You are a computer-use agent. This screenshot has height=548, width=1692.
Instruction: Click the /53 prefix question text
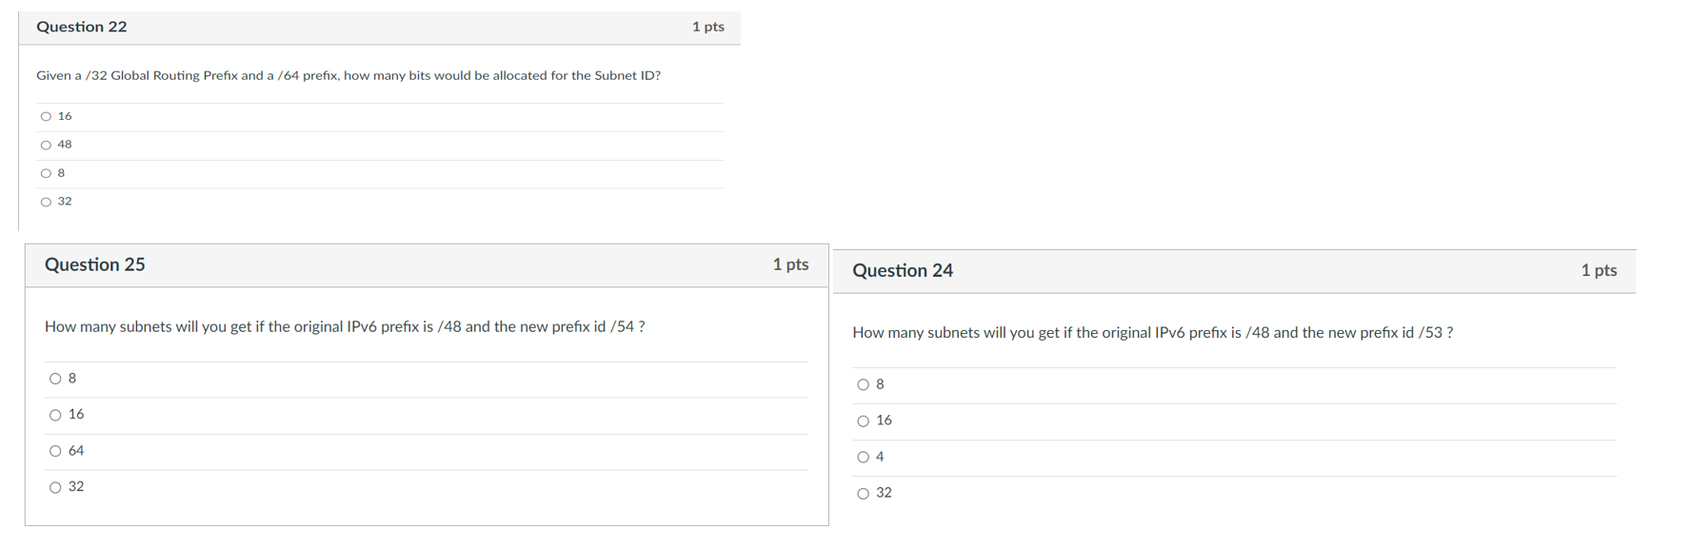pyautogui.click(x=1152, y=332)
